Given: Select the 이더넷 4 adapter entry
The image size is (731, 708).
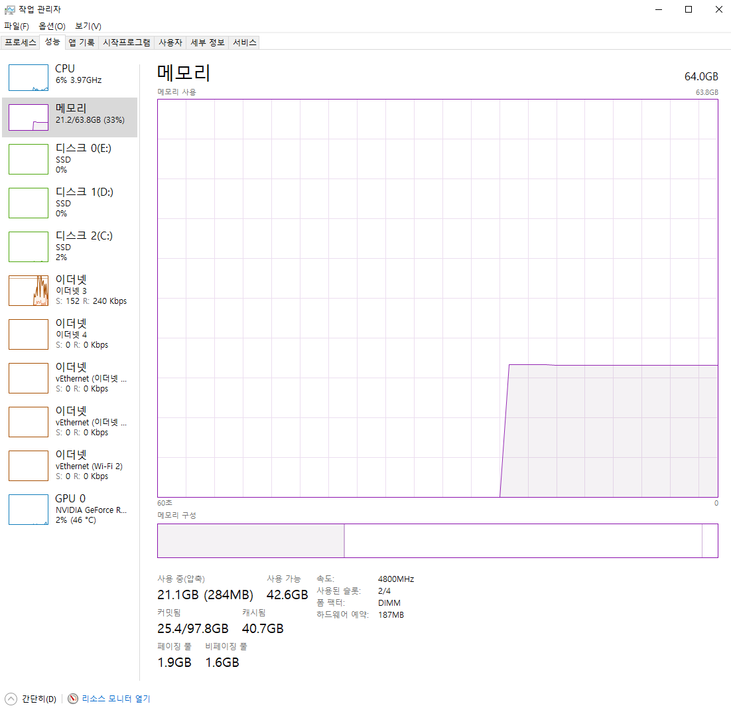Looking at the screenshot, I should pyautogui.click(x=70, y=334).
